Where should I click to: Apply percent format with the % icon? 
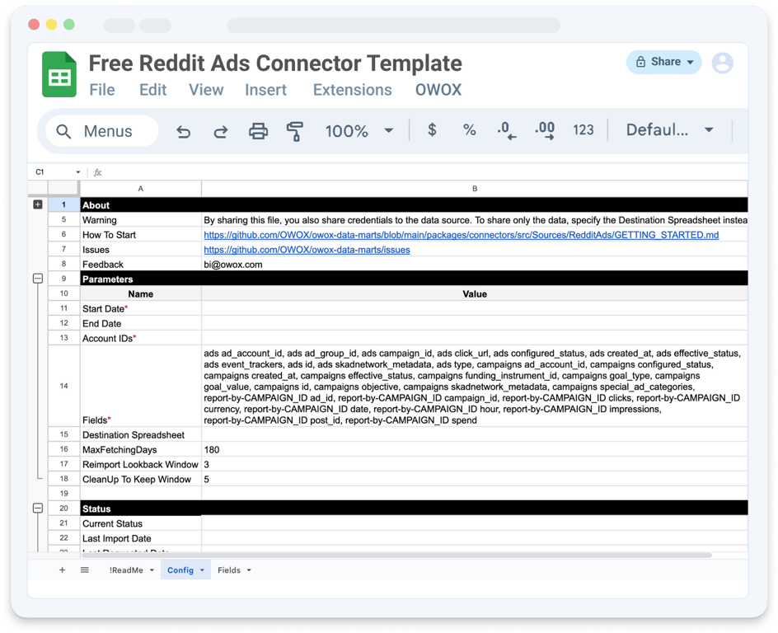(470, 130)
